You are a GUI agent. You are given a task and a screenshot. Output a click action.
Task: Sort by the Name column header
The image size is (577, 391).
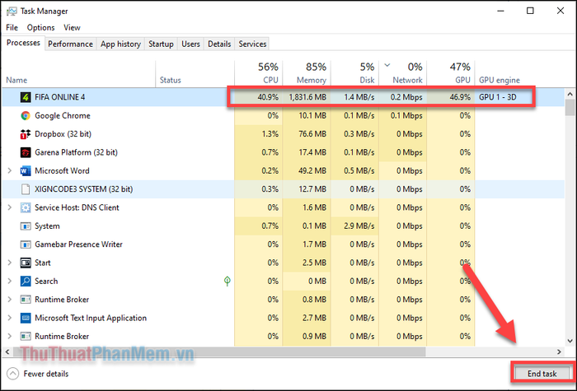(79, 74)
